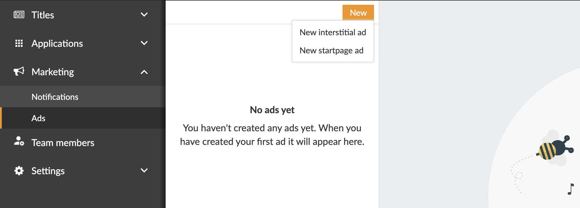Expand the Applications chevron arrow
Viewport: 580px width, 208px height.
(x=144, y=43)
